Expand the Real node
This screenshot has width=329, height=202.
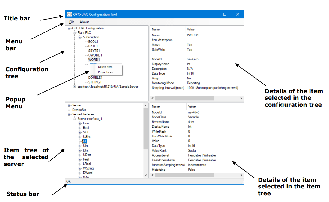[80, 159]
